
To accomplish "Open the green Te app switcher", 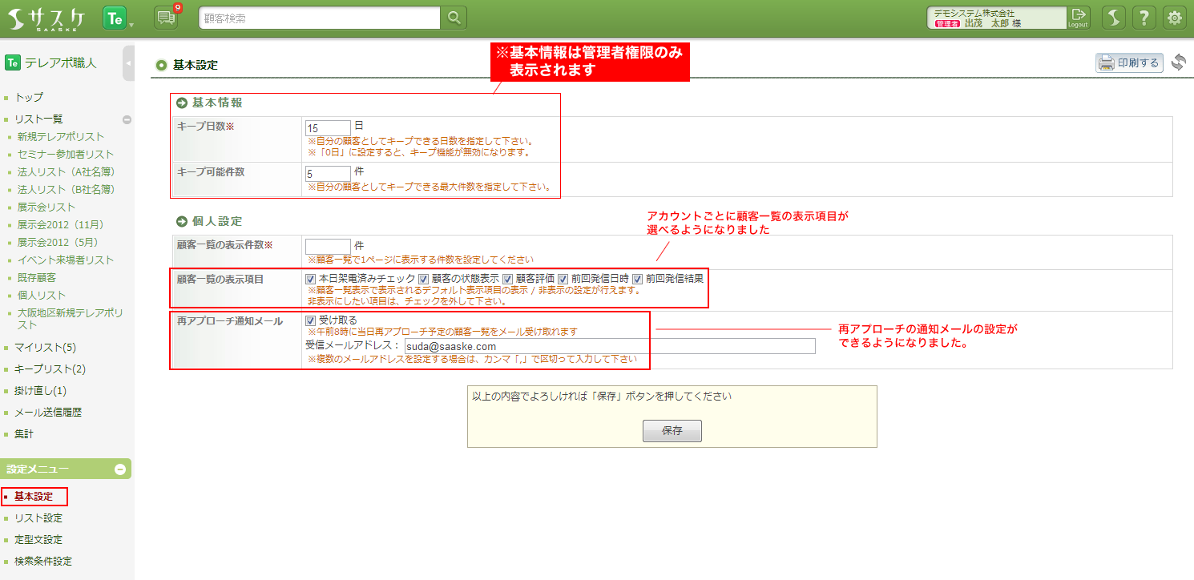I will [115, 18].
